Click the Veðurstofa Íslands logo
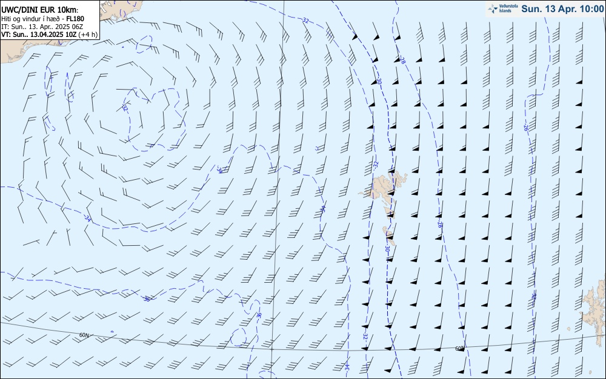Image resolution: width=606 pixels, height=379 pixels. (502, 8)
